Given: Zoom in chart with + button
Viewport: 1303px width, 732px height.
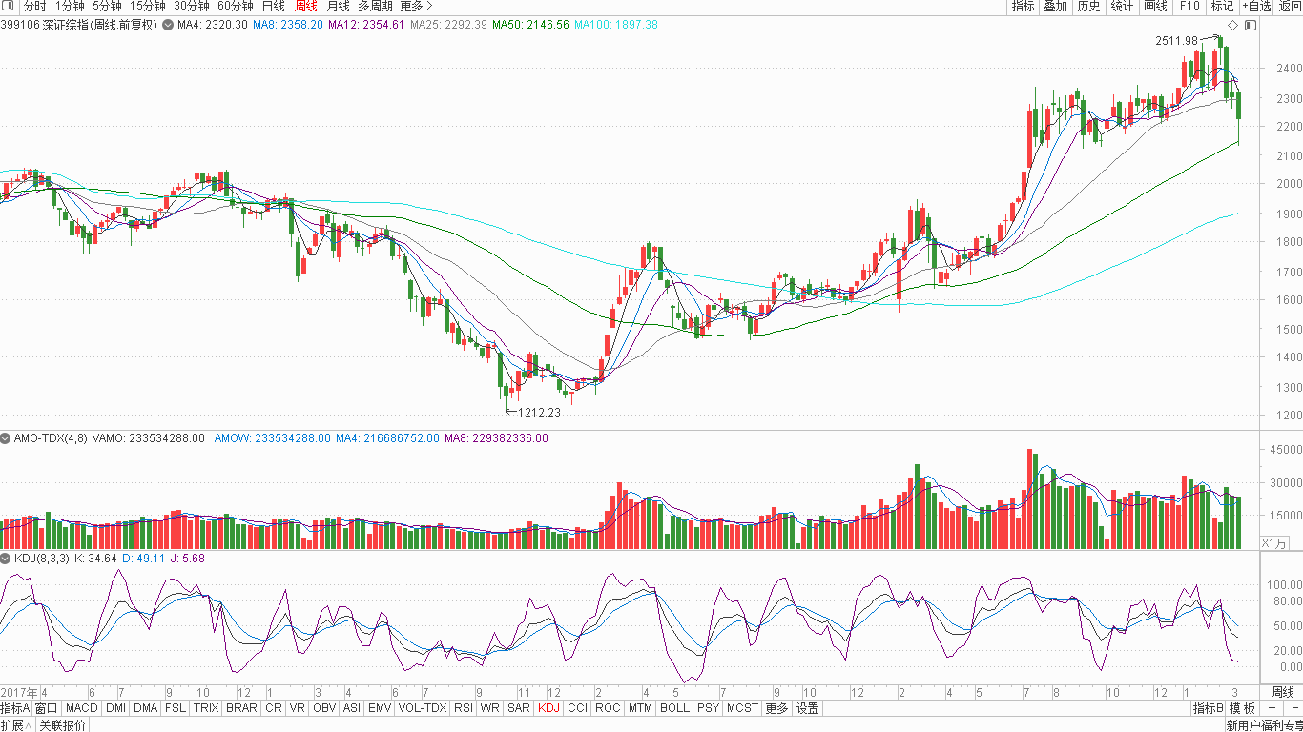Looking at the screenshot, I should pyautogui.click(x=1272, y=708).
